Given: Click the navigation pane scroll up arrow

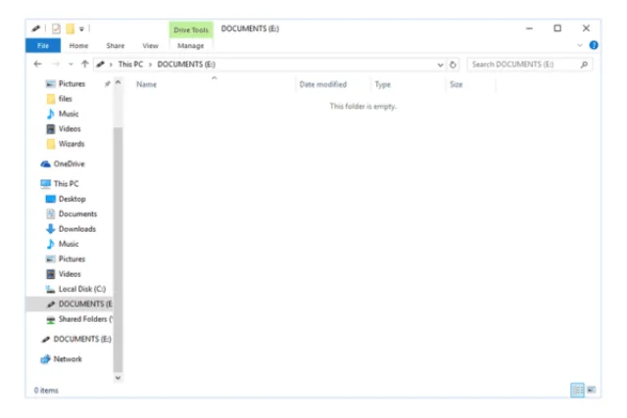Looking at the screenshot, I should pyautogui.click(x=118, y=82).
